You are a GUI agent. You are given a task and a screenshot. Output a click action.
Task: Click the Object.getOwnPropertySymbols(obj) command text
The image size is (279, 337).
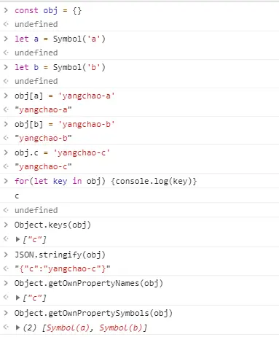click(93, 313)
